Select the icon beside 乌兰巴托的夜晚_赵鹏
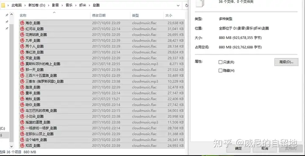 [x=22, y=111]
